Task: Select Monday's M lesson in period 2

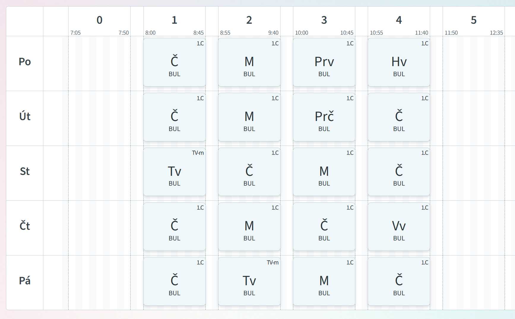Action: click(249, 62)
